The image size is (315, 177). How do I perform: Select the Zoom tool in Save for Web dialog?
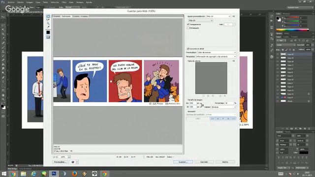pyautogui.click(x=48, y=23)
